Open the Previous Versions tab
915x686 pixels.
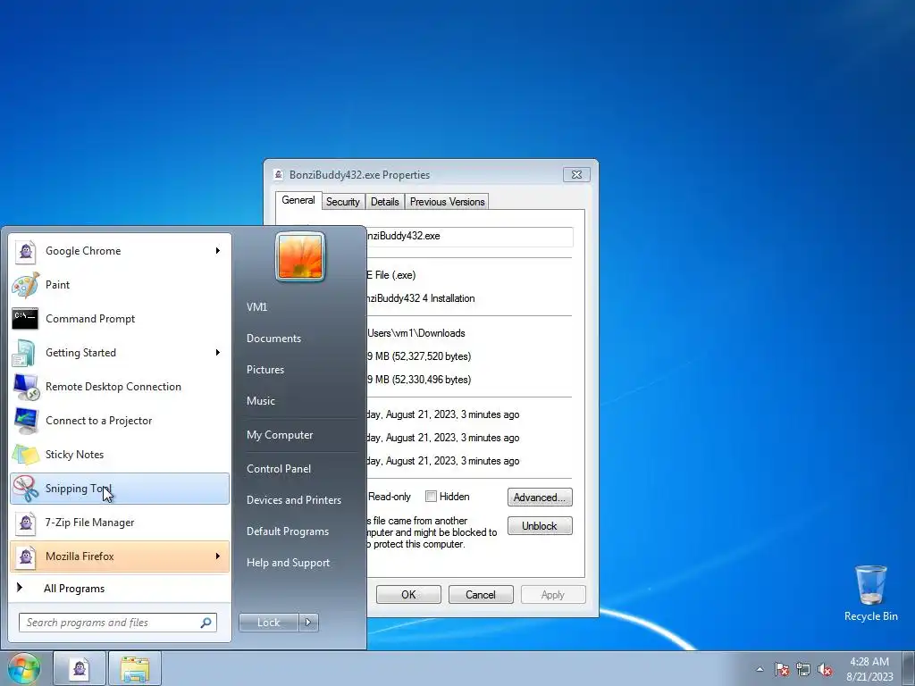[x=447, y=202]
